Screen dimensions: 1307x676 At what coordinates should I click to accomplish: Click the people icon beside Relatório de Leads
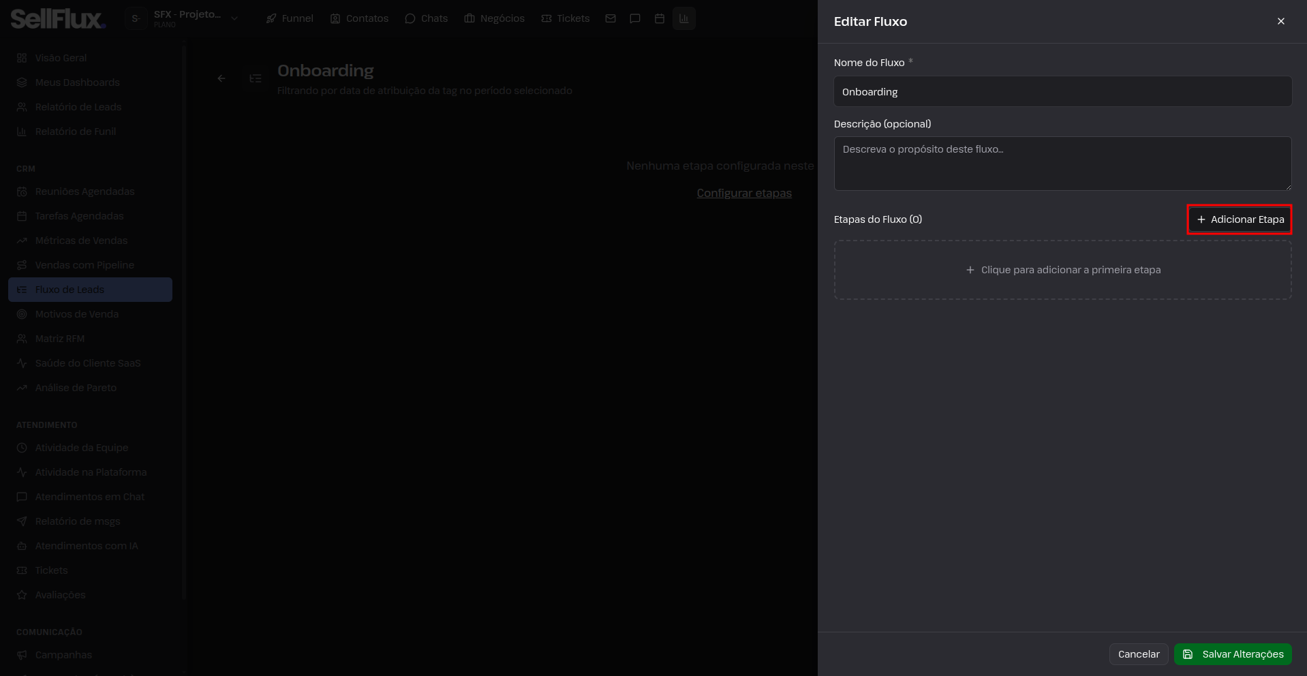[x=22, y=107]
